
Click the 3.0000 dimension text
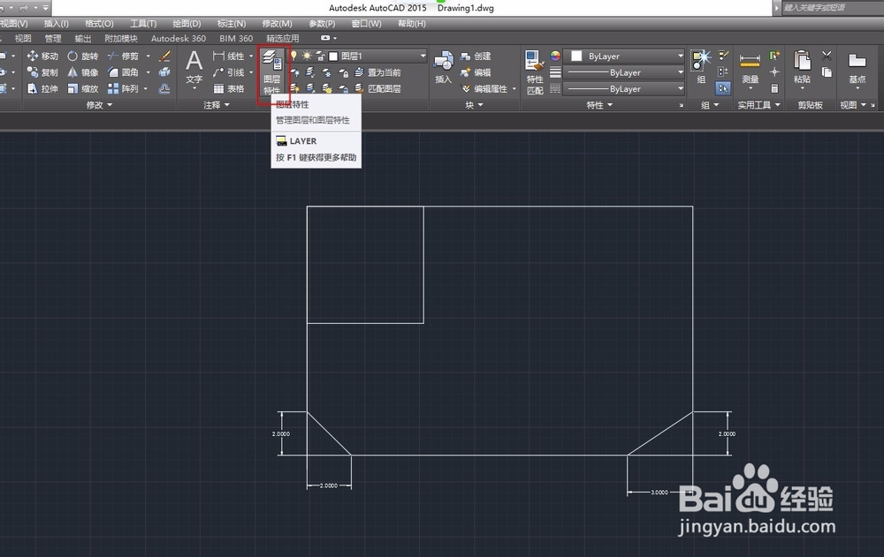coord(659,493)
